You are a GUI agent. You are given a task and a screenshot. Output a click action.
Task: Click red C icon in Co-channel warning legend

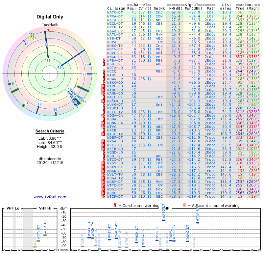pyautogui.click(x=115, y=206)
